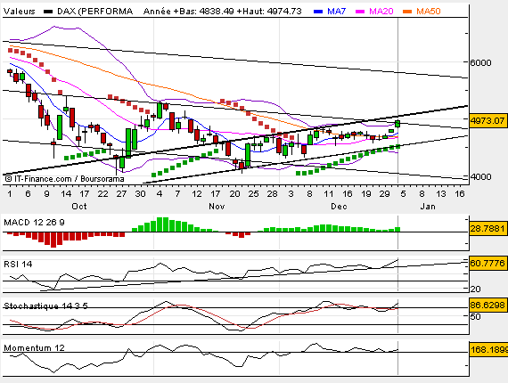Viewport: 508px width, 383px height.
Task: Click the MA7 legend label
Action: (x=336, y=12)
